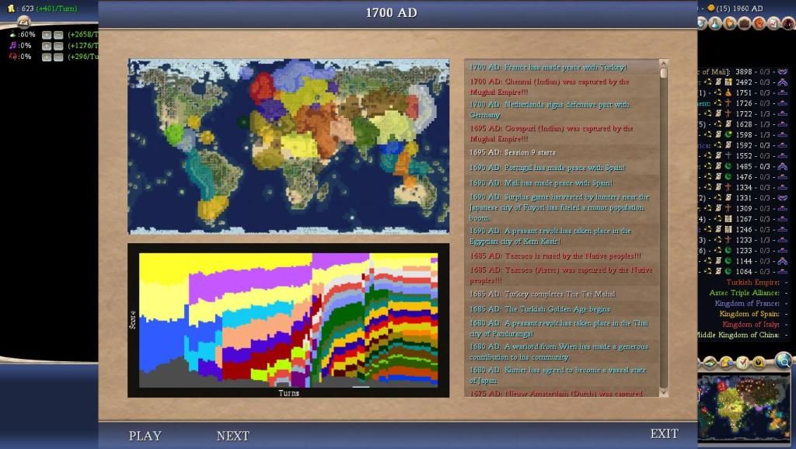Screen dimensions: 796x449
Task: Open the Corporation advisor briefcase icon
Action: coord(744,23)
